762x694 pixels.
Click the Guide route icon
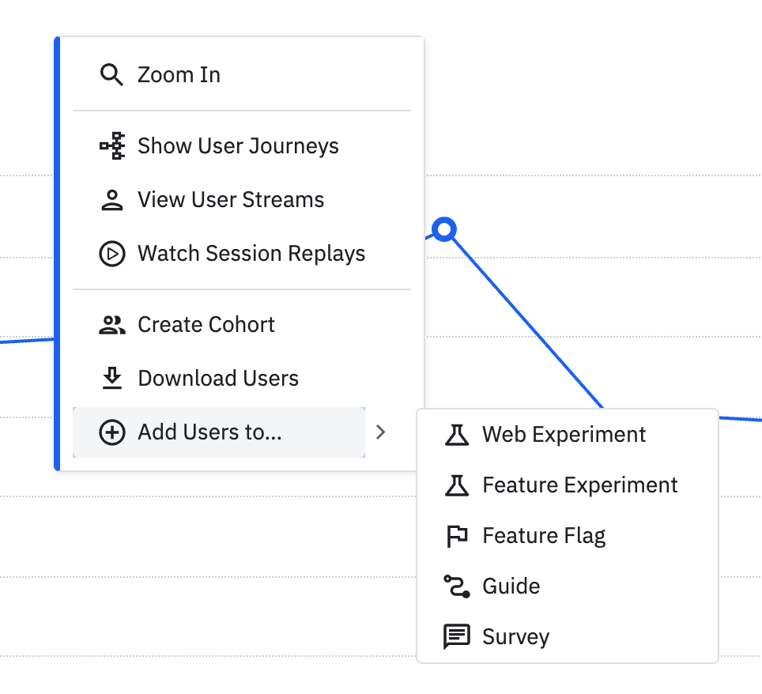457,587
